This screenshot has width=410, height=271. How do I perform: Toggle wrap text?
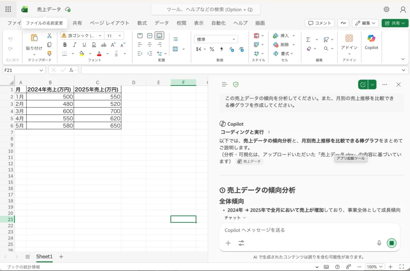175,40
